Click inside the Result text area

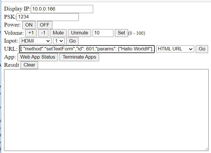click(106, 110)
